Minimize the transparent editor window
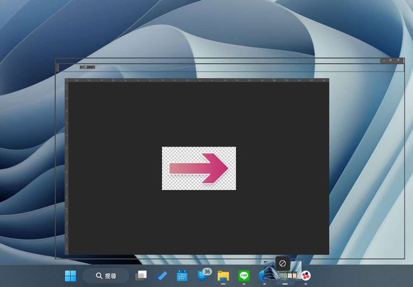Viewport: 413px width, 287px height. tap(384, 60)
